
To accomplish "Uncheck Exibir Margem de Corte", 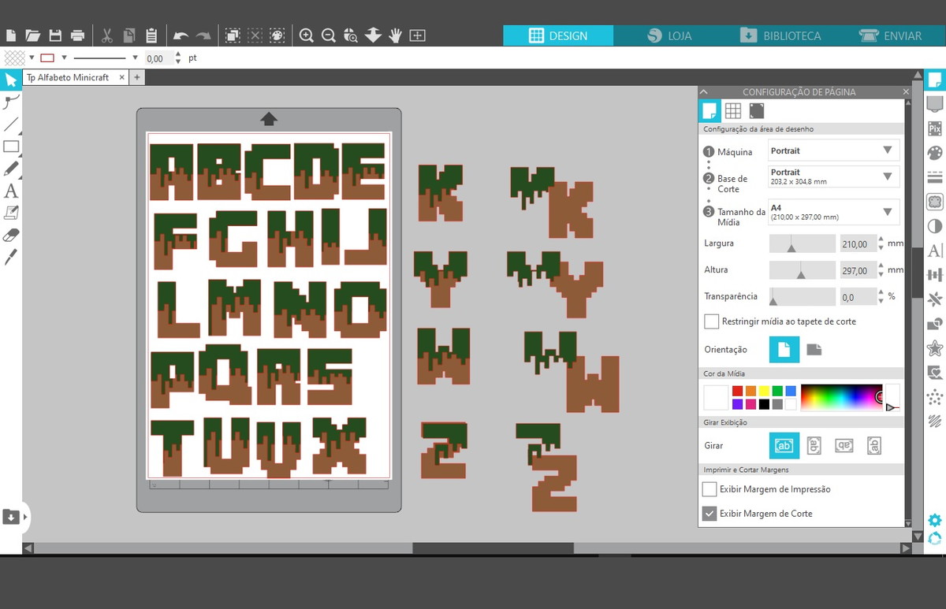I will pyautogui.click(x=709, y=514).
